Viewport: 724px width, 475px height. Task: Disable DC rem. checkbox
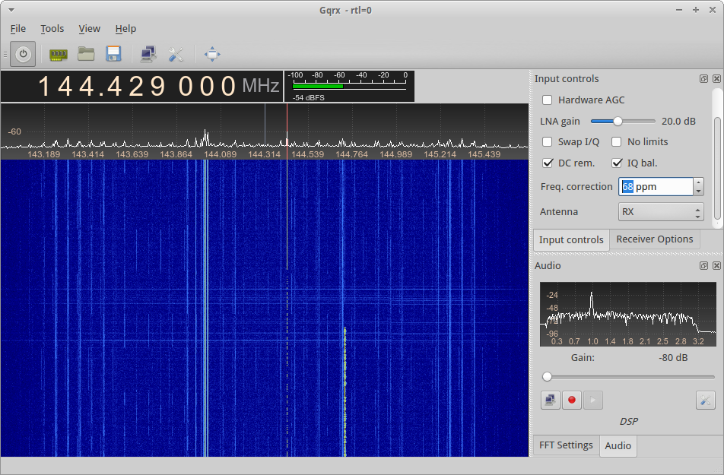click(548, 163)
